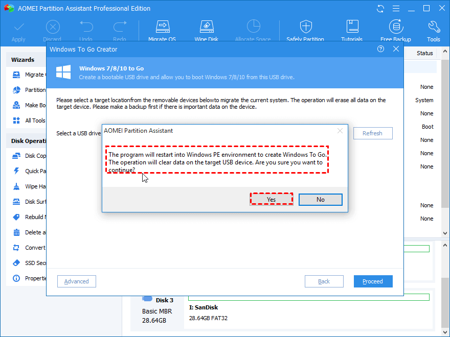This screenshot has height=337, width=450.
Task: Select the I: SanDisk partition block
Action: (308, 311)
